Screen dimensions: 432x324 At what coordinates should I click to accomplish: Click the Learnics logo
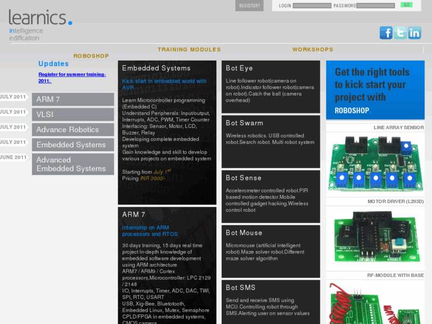click(x=40, y=24)
